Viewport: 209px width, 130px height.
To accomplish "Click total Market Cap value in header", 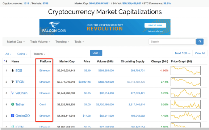I will click(x=99, y=4).
